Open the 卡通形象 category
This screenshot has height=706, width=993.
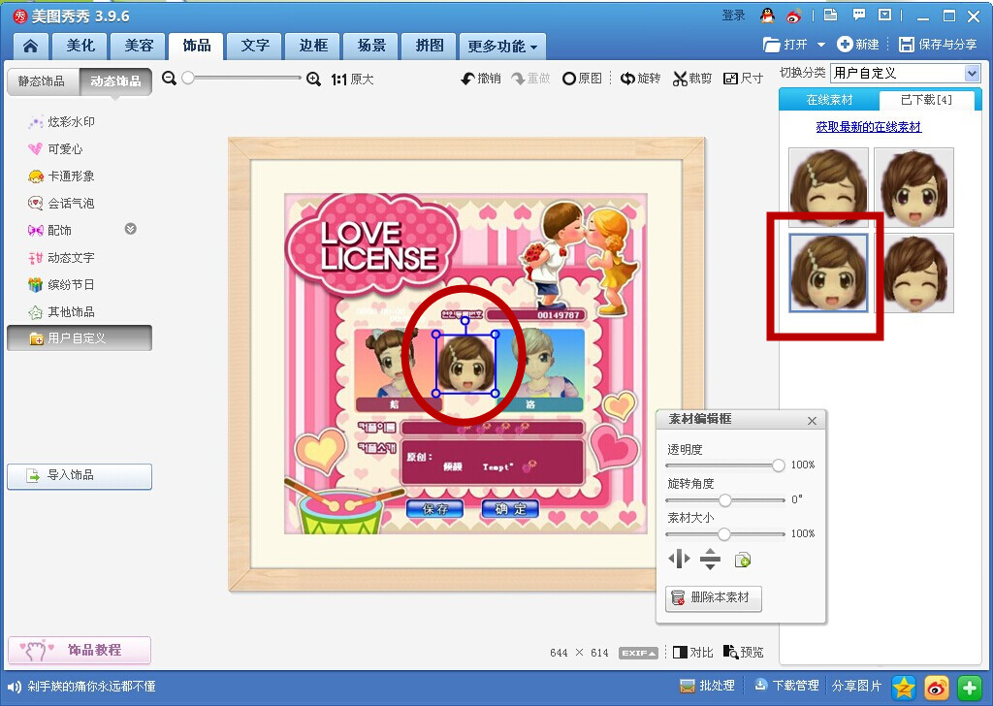coord(62,176)
